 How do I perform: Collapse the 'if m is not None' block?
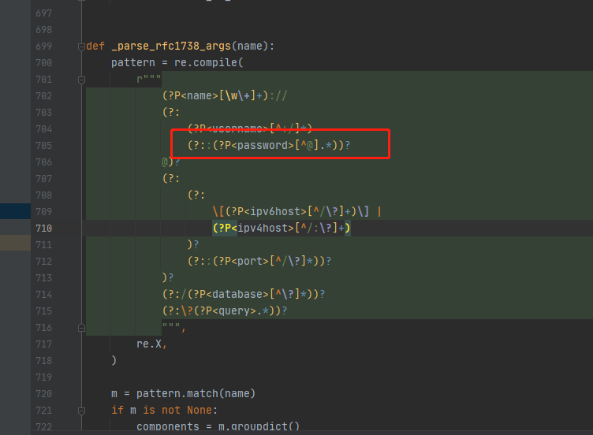point(81,411)
